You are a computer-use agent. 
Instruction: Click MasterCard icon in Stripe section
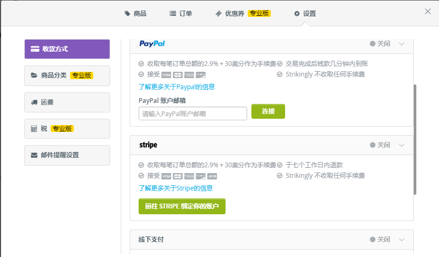178,176
